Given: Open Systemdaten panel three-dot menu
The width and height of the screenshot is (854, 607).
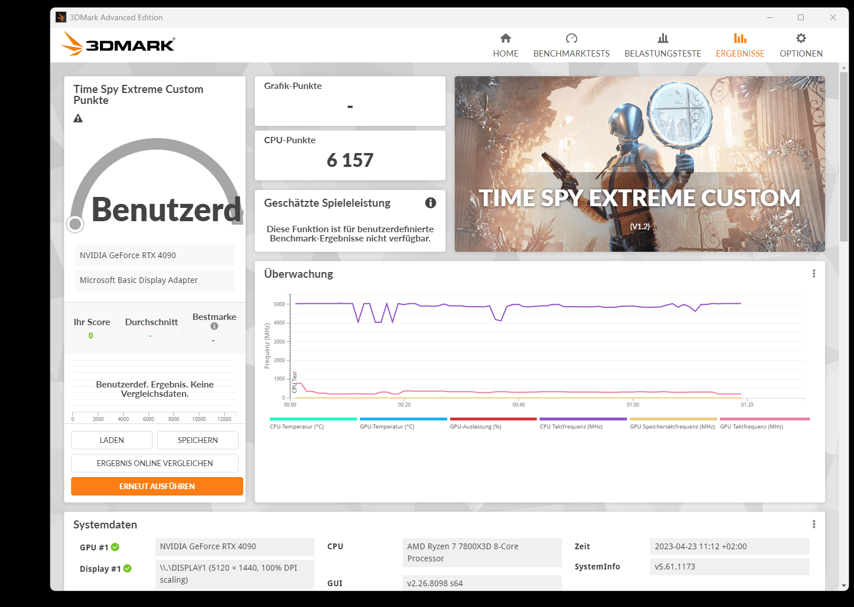Looking at the screenshot, I should 814,524.
